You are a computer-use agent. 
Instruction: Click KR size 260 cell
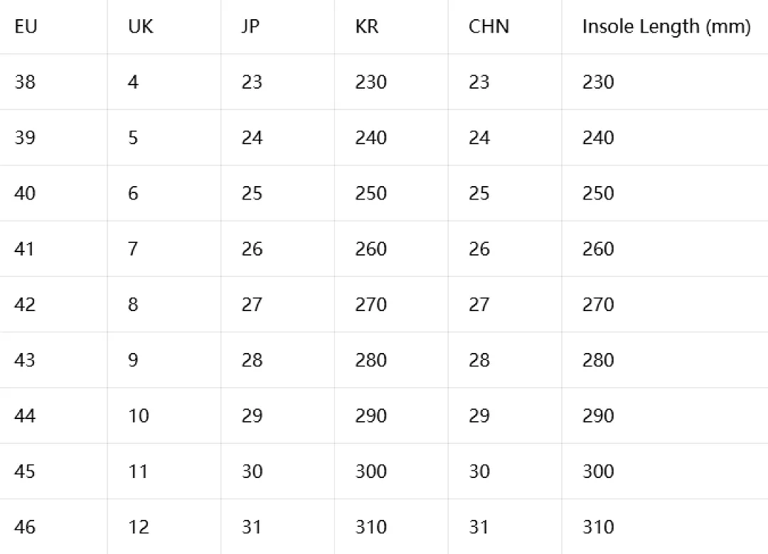(x=370, y=249)
